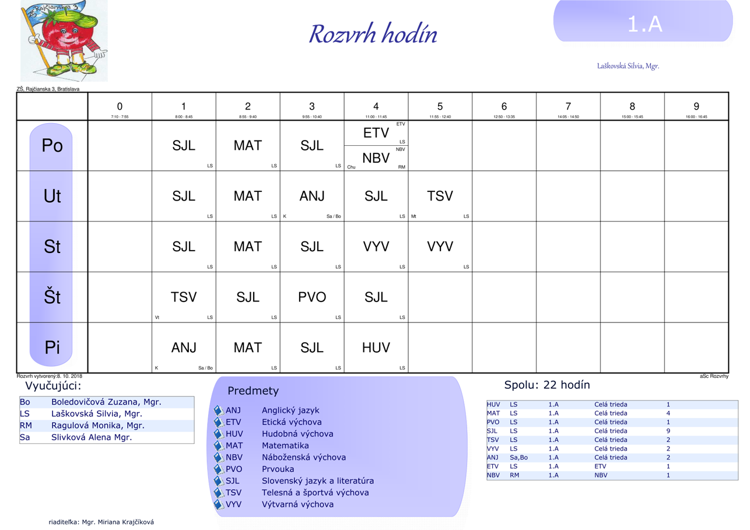This screenshot has height=530, width=750.
Task: Select teacher row Slivková Alena Mgr.
Action: 107,437
